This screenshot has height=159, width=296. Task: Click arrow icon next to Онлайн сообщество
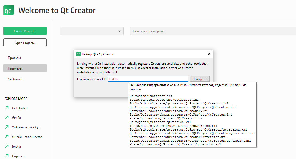7,137
